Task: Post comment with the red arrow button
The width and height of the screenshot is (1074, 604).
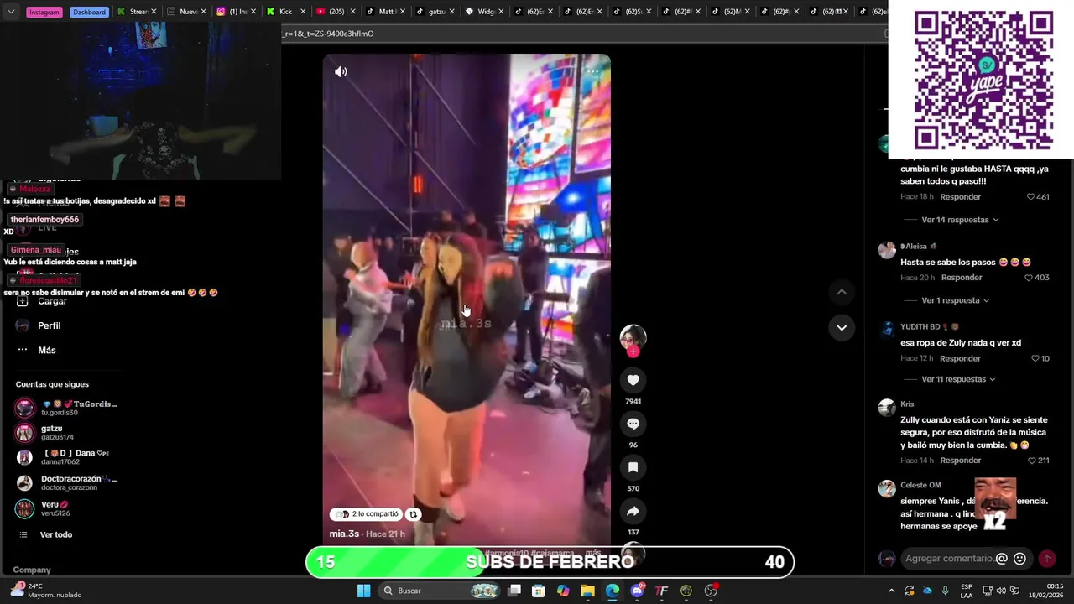Action: [x=1047, y=559]
